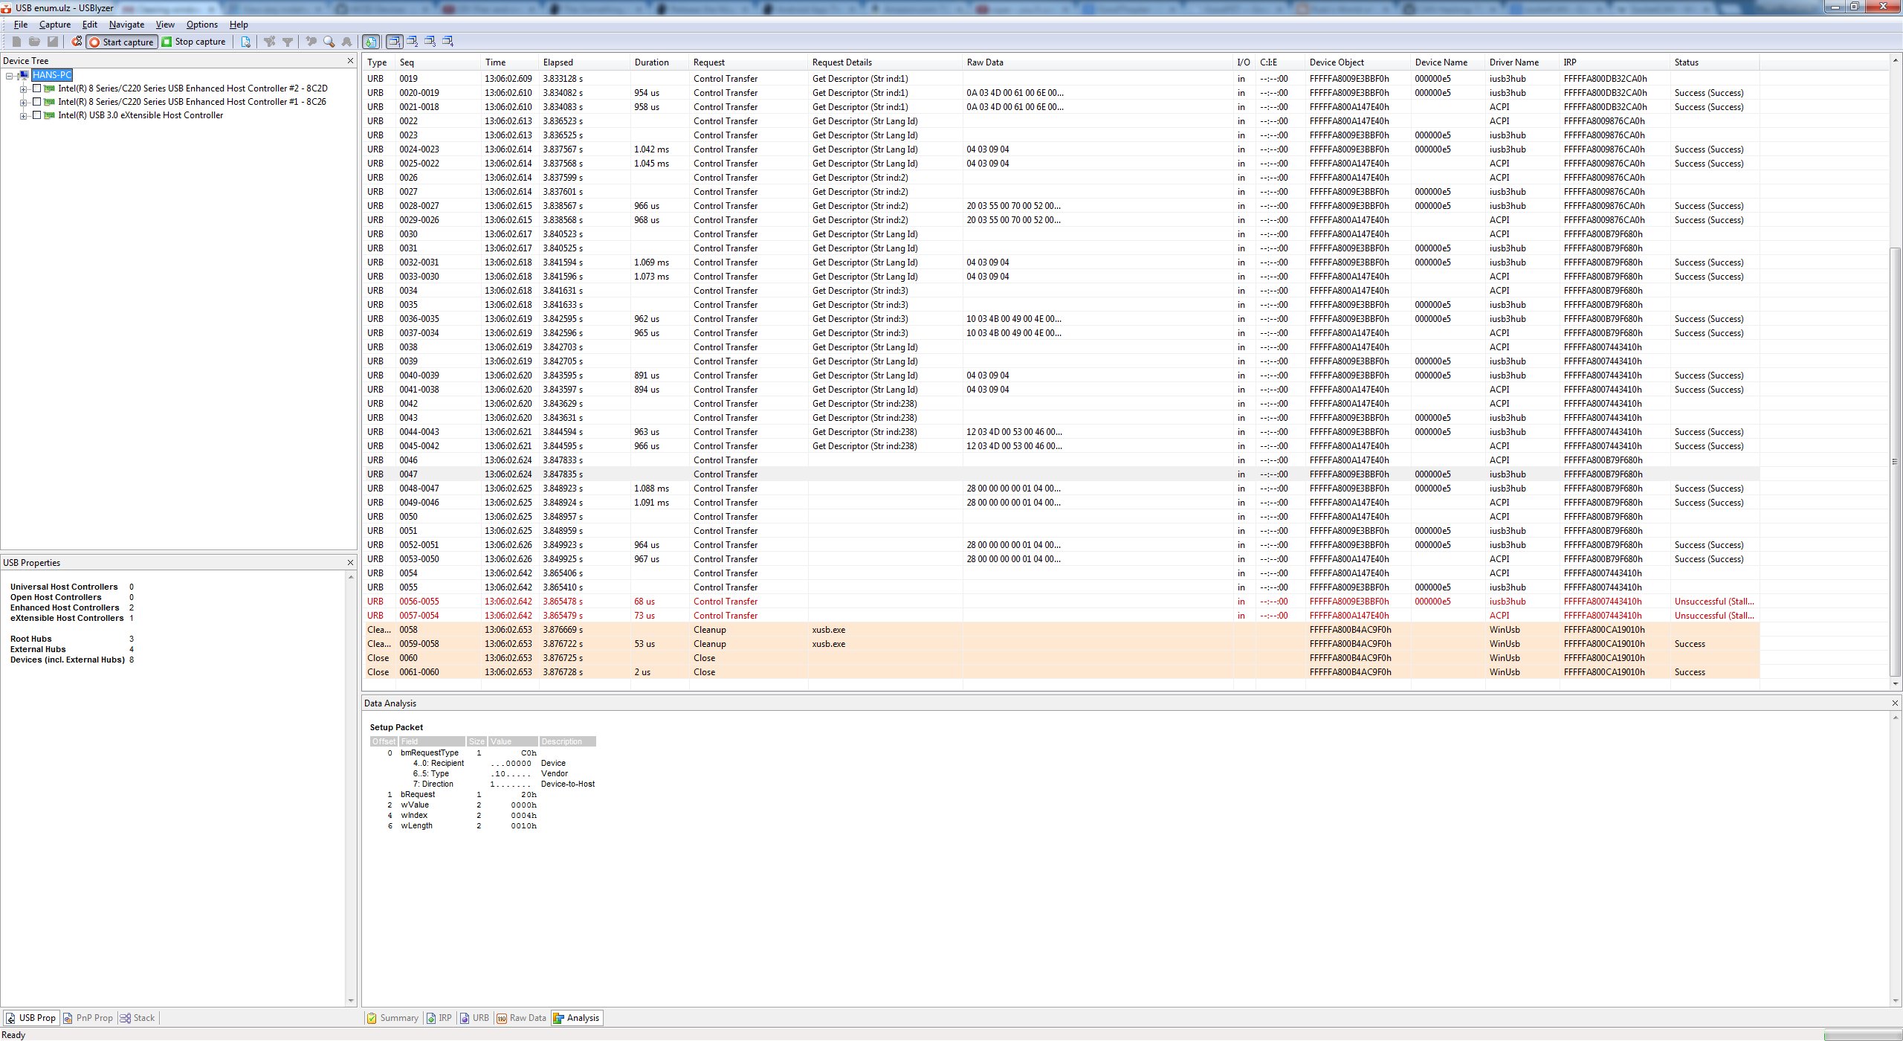Screen dimensions: 1903x1041
Task: Open a saved capture file
Action: point(35,41)
